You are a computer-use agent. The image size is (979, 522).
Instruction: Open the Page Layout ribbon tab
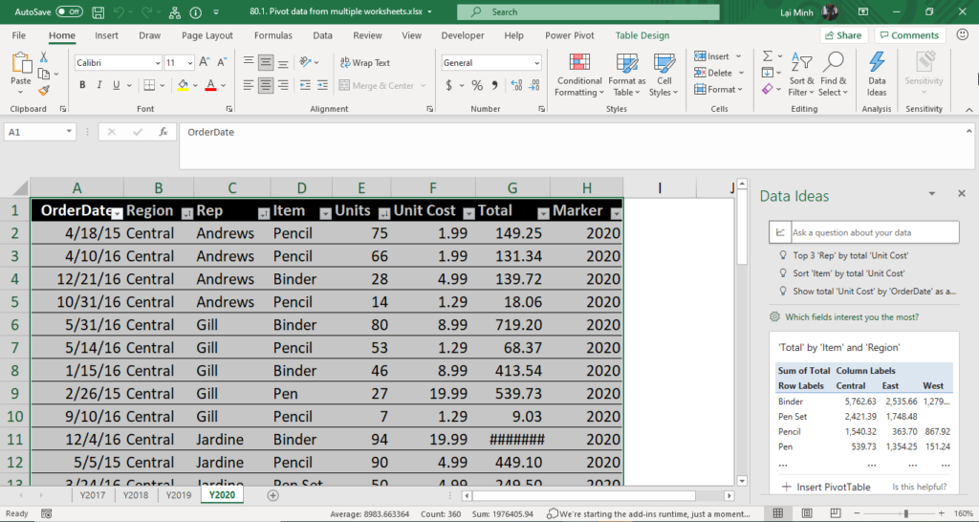click(207, 35)
